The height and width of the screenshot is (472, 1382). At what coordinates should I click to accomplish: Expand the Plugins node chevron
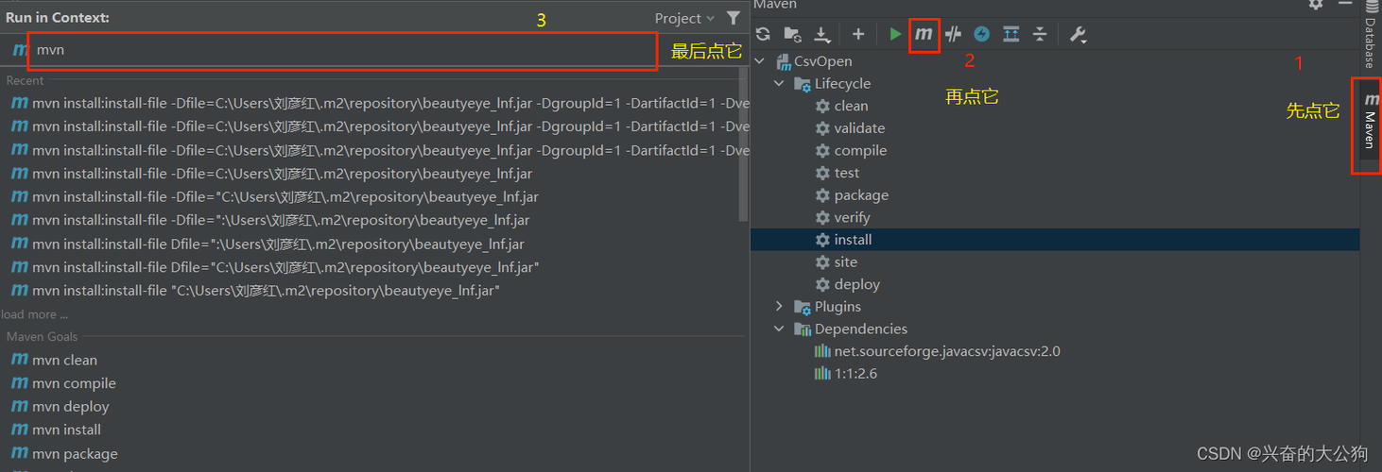pyautogui.click(x=779, y=307)
